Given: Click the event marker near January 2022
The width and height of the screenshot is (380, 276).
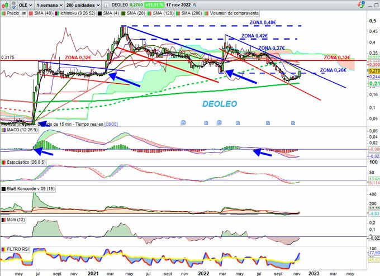Looking at the screenshot, I should (206, 123).
